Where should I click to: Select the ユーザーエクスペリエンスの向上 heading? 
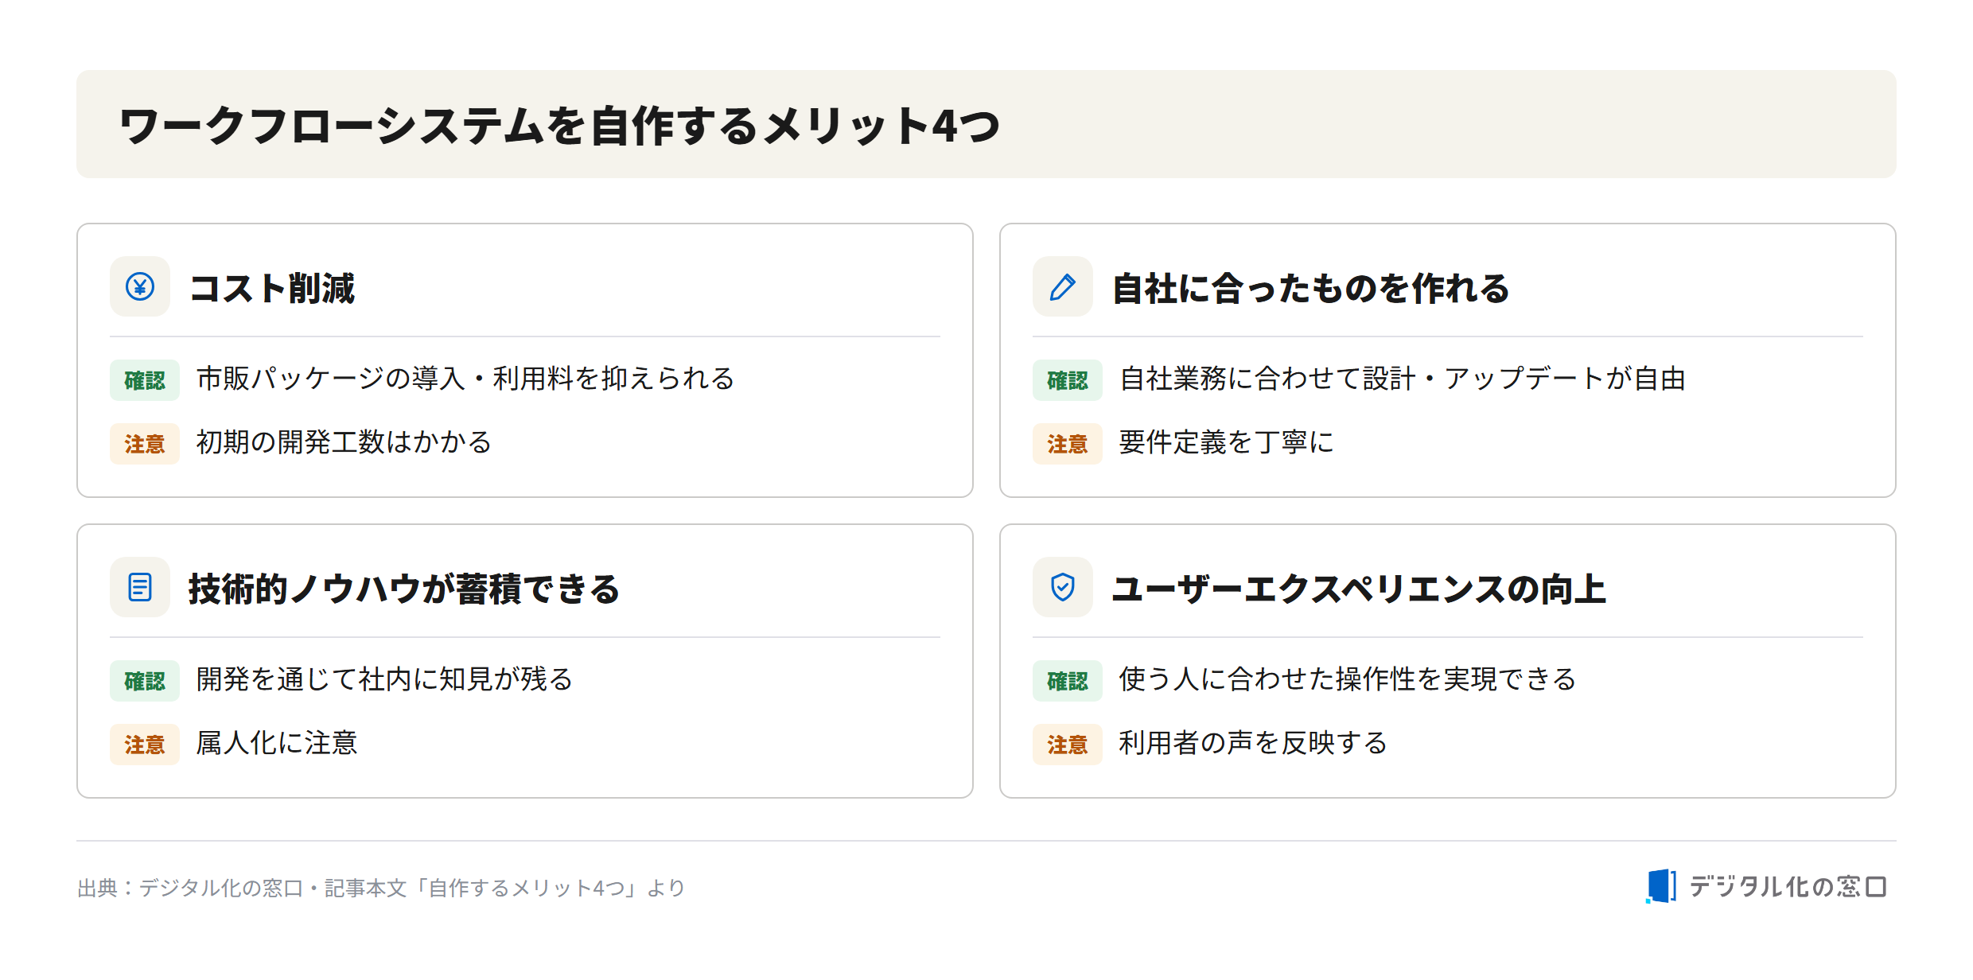[1359, 589]
